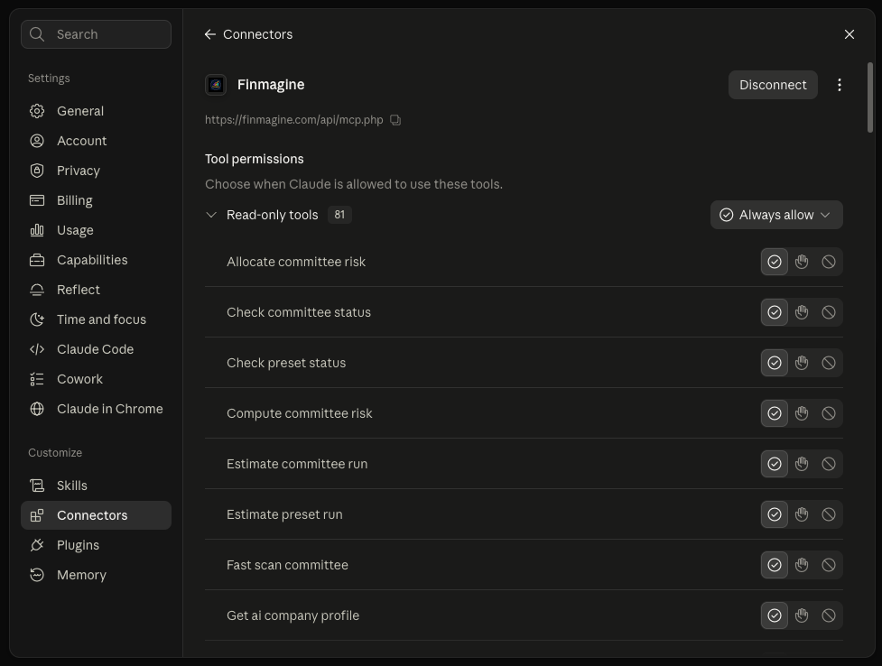The height and width of the screenshot is (666, 882).
Task: Open Billing settings
Action: 97,200
